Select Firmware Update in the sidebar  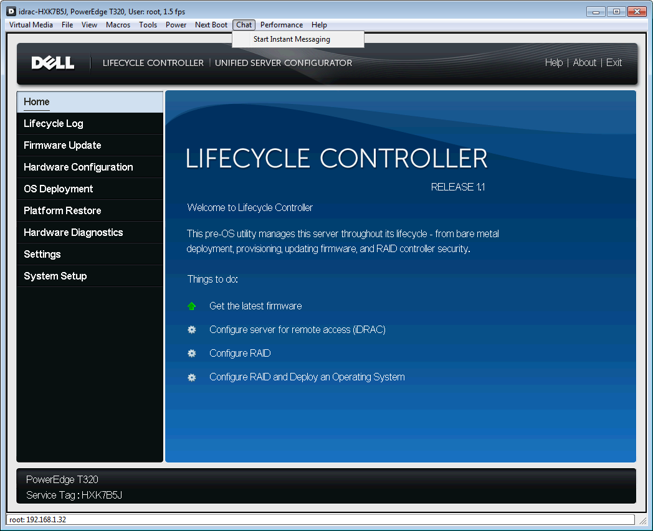pyautogui.click(x=62, y=145)
